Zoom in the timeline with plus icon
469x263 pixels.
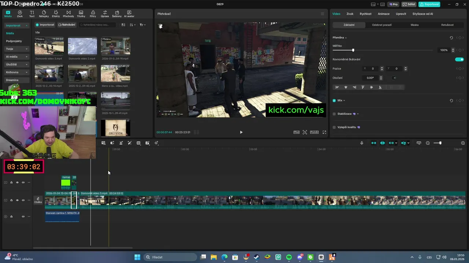tap(463, 143)
